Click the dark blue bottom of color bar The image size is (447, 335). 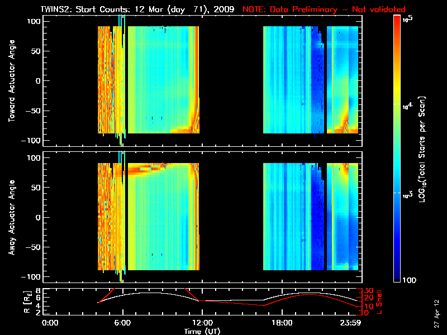[x=397, y=276]
